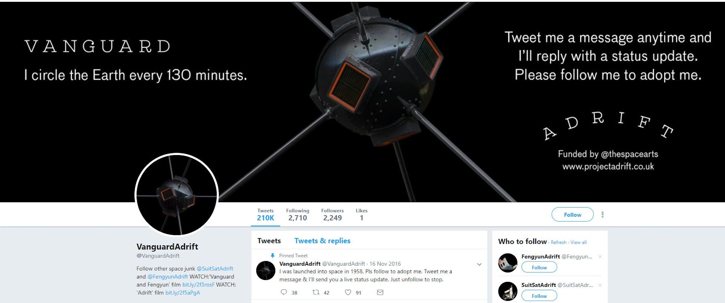Follow FengyunAdrift from suggestions

[539, 268]
